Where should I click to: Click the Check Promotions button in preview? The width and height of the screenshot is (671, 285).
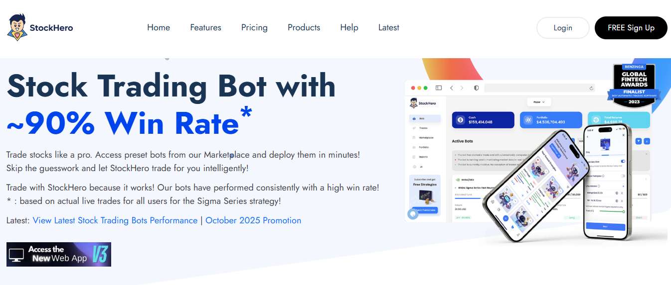tap(425, 210)
